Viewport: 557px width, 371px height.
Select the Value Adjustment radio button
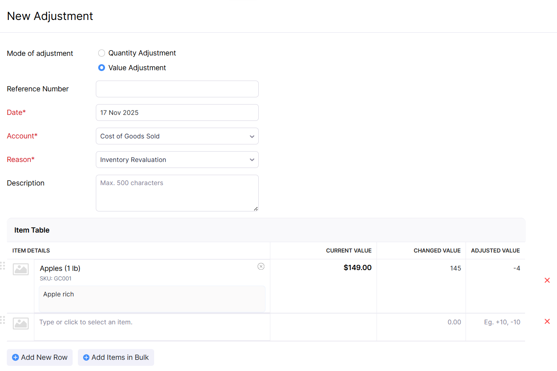(102, 68)
